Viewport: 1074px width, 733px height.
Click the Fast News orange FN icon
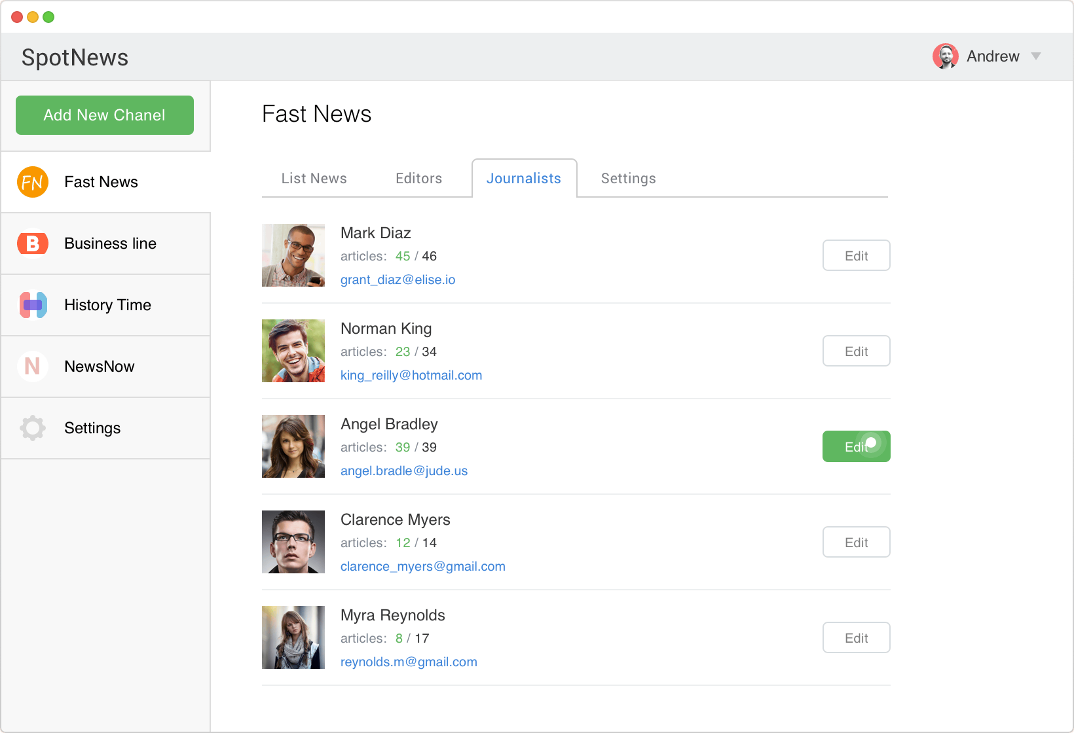(x=33, y=182)
